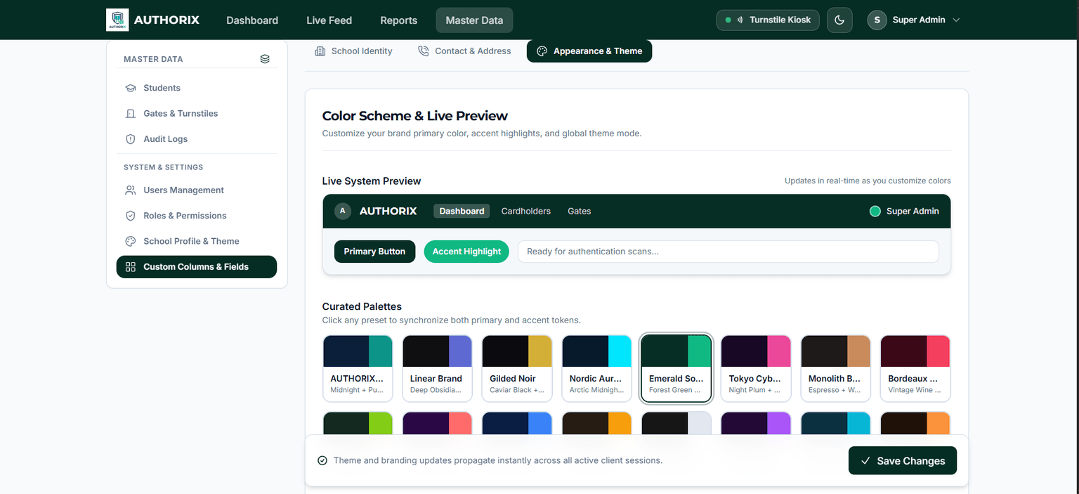Image resolution: width=1079 pixels, height=494 pixels.
Task: Open School Profile & Theme via its palette icon
Action: point(130,241)
